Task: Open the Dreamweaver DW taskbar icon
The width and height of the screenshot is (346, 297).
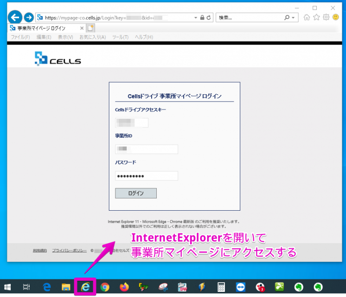Action: [182, 287]
